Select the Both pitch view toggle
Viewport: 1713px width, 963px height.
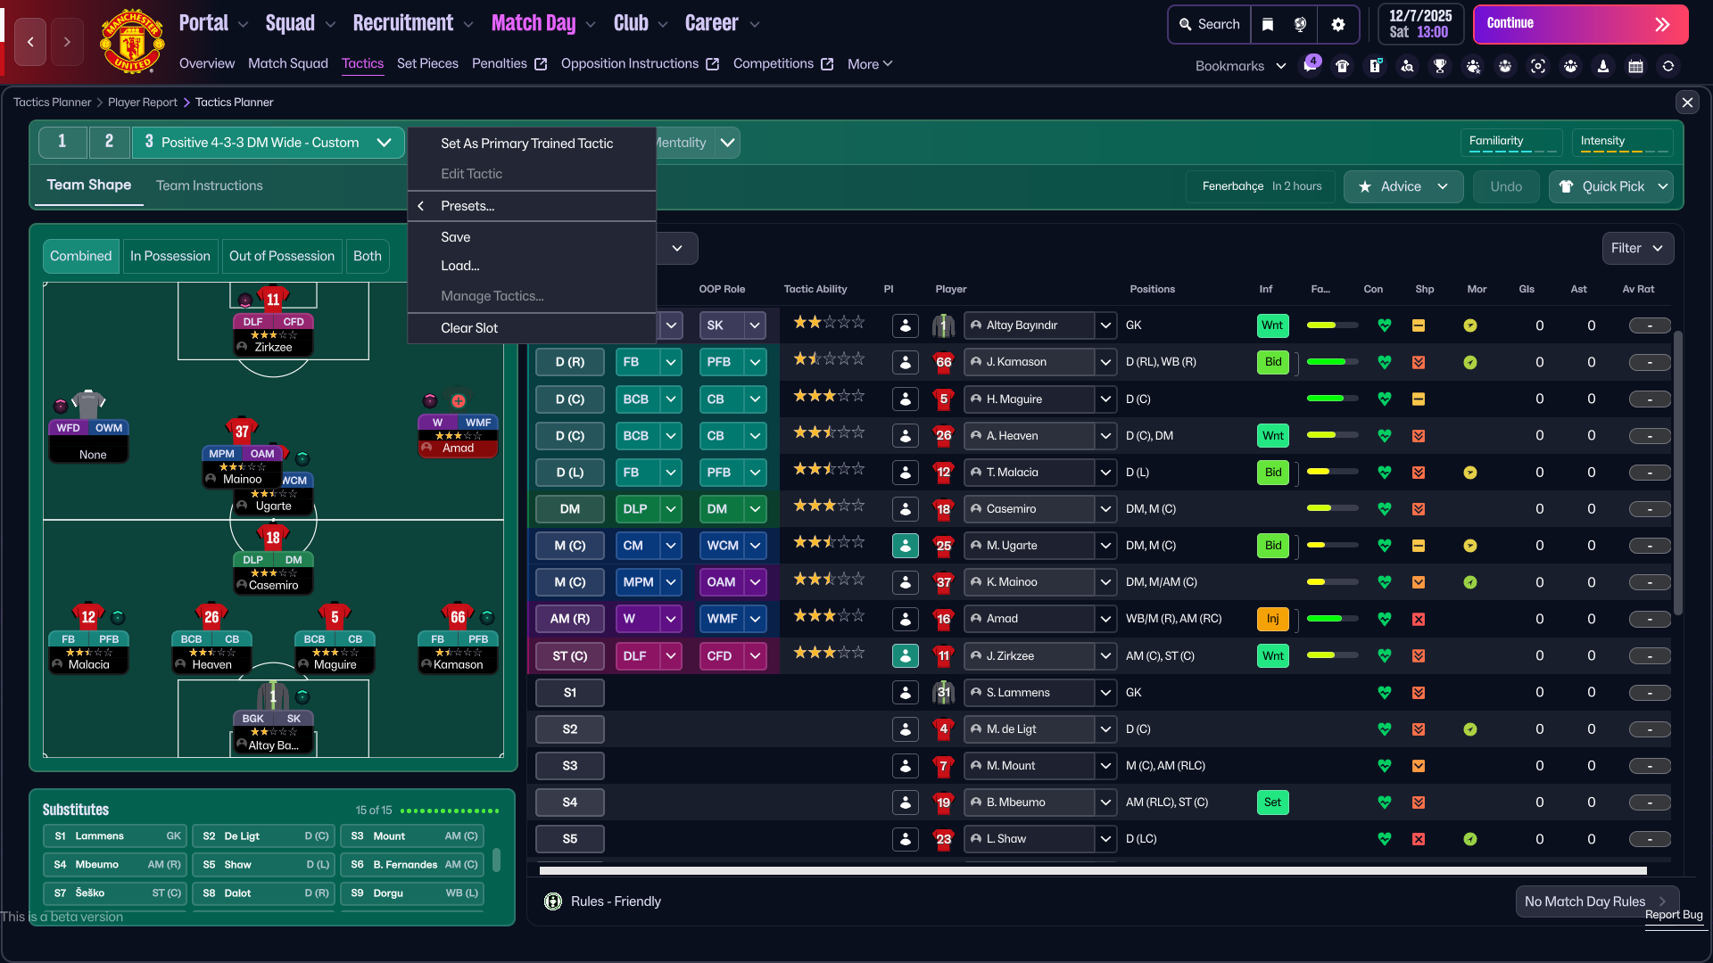tap(368, 256)
